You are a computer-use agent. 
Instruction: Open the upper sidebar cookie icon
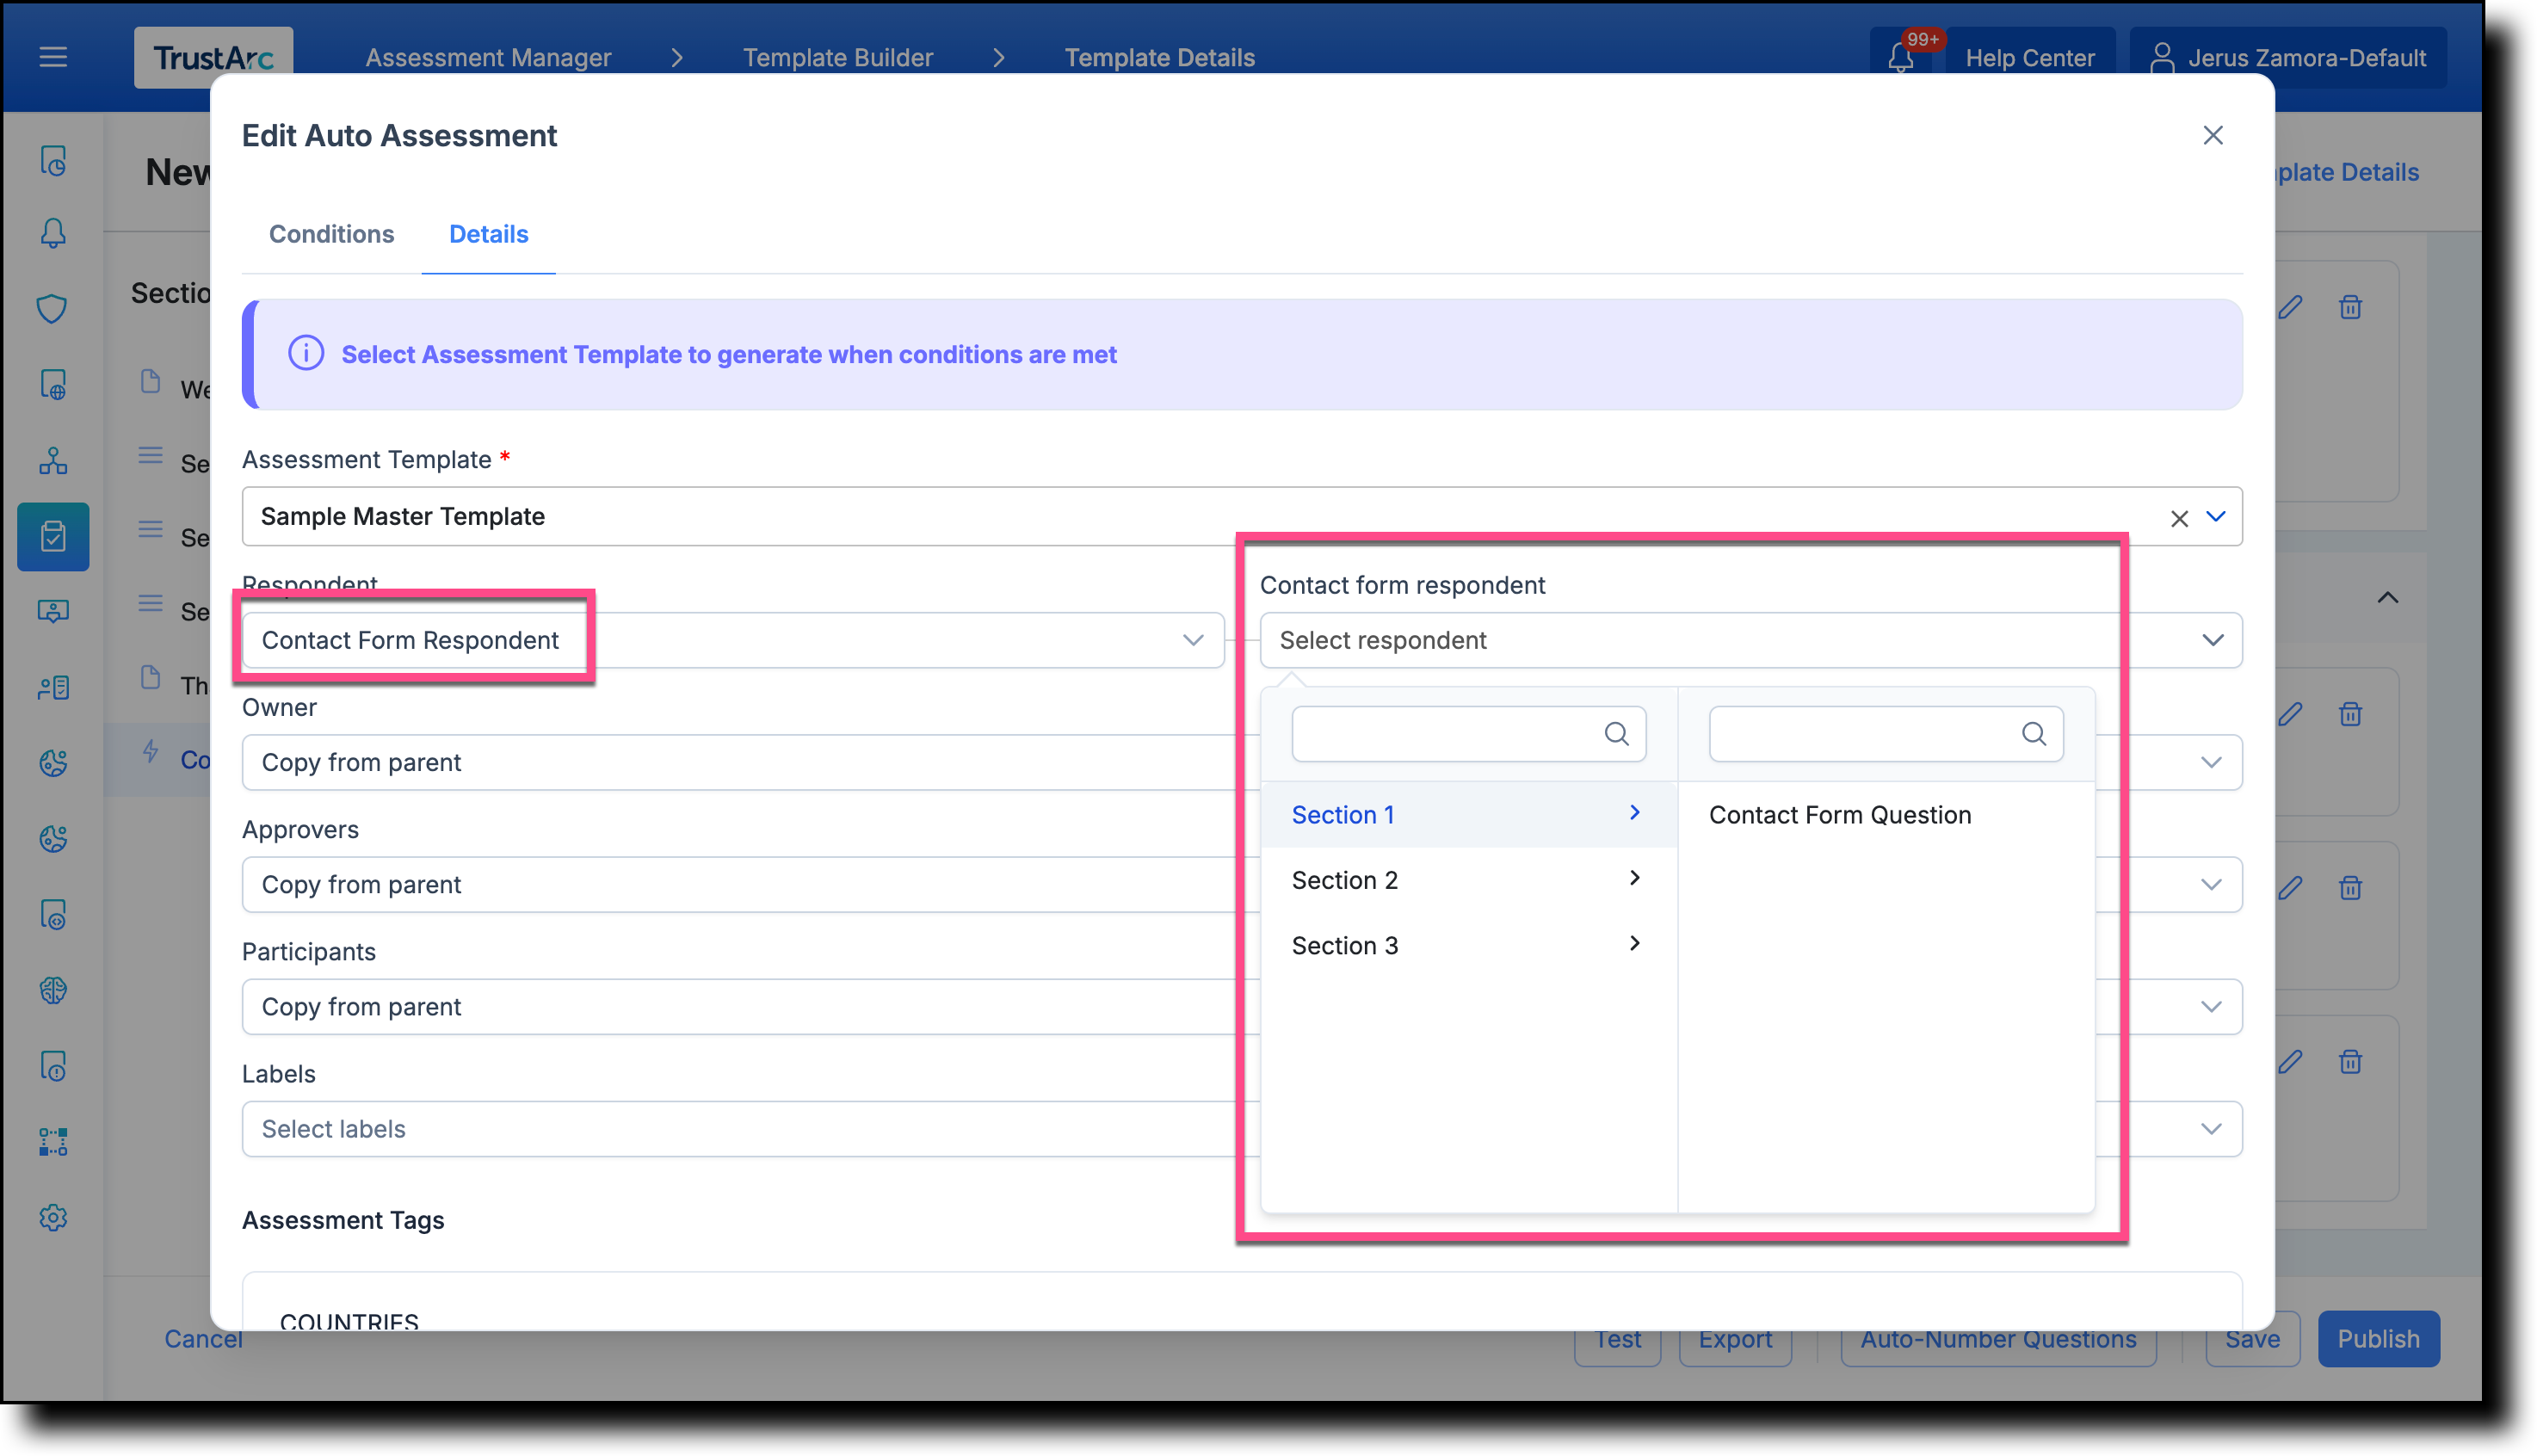click(53, 763)
